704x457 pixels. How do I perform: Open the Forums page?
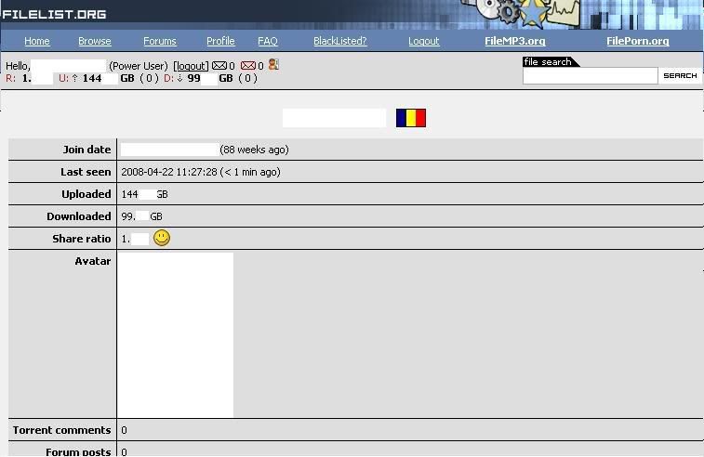[160, 41]
